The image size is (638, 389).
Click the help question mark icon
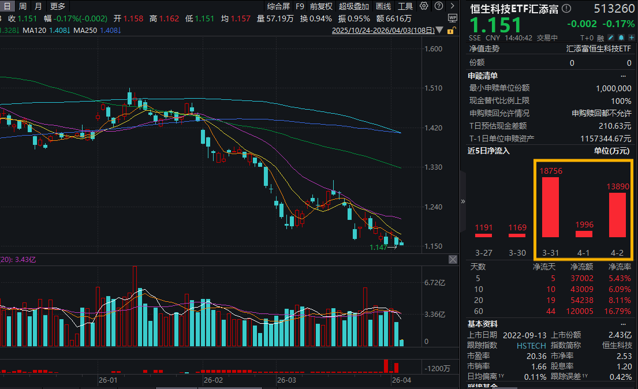[439, 6]
